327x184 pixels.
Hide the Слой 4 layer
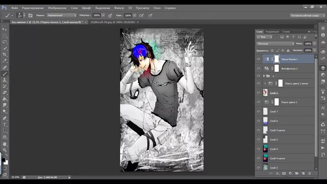click(258, 149)
